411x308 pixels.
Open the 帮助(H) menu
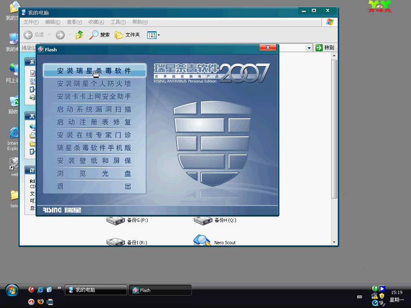140,22
